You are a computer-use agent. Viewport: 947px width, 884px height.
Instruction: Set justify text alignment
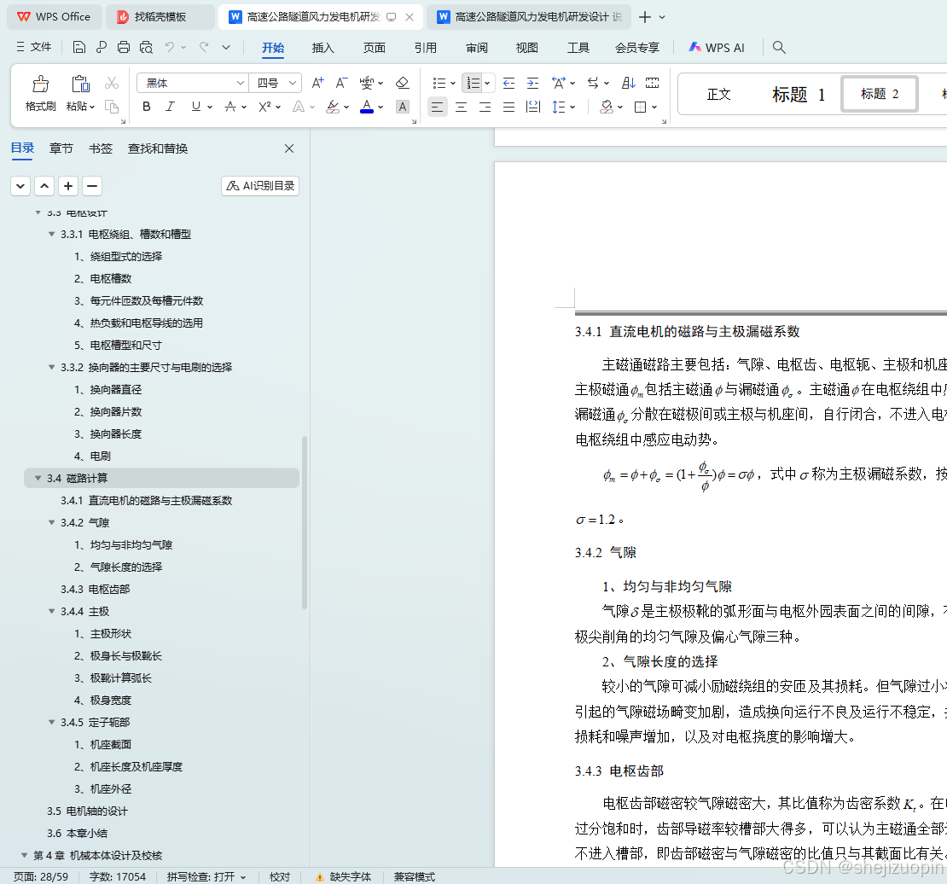(509, 107)
